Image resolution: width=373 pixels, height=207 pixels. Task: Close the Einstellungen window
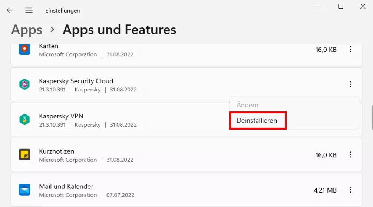tap(363, 6)
